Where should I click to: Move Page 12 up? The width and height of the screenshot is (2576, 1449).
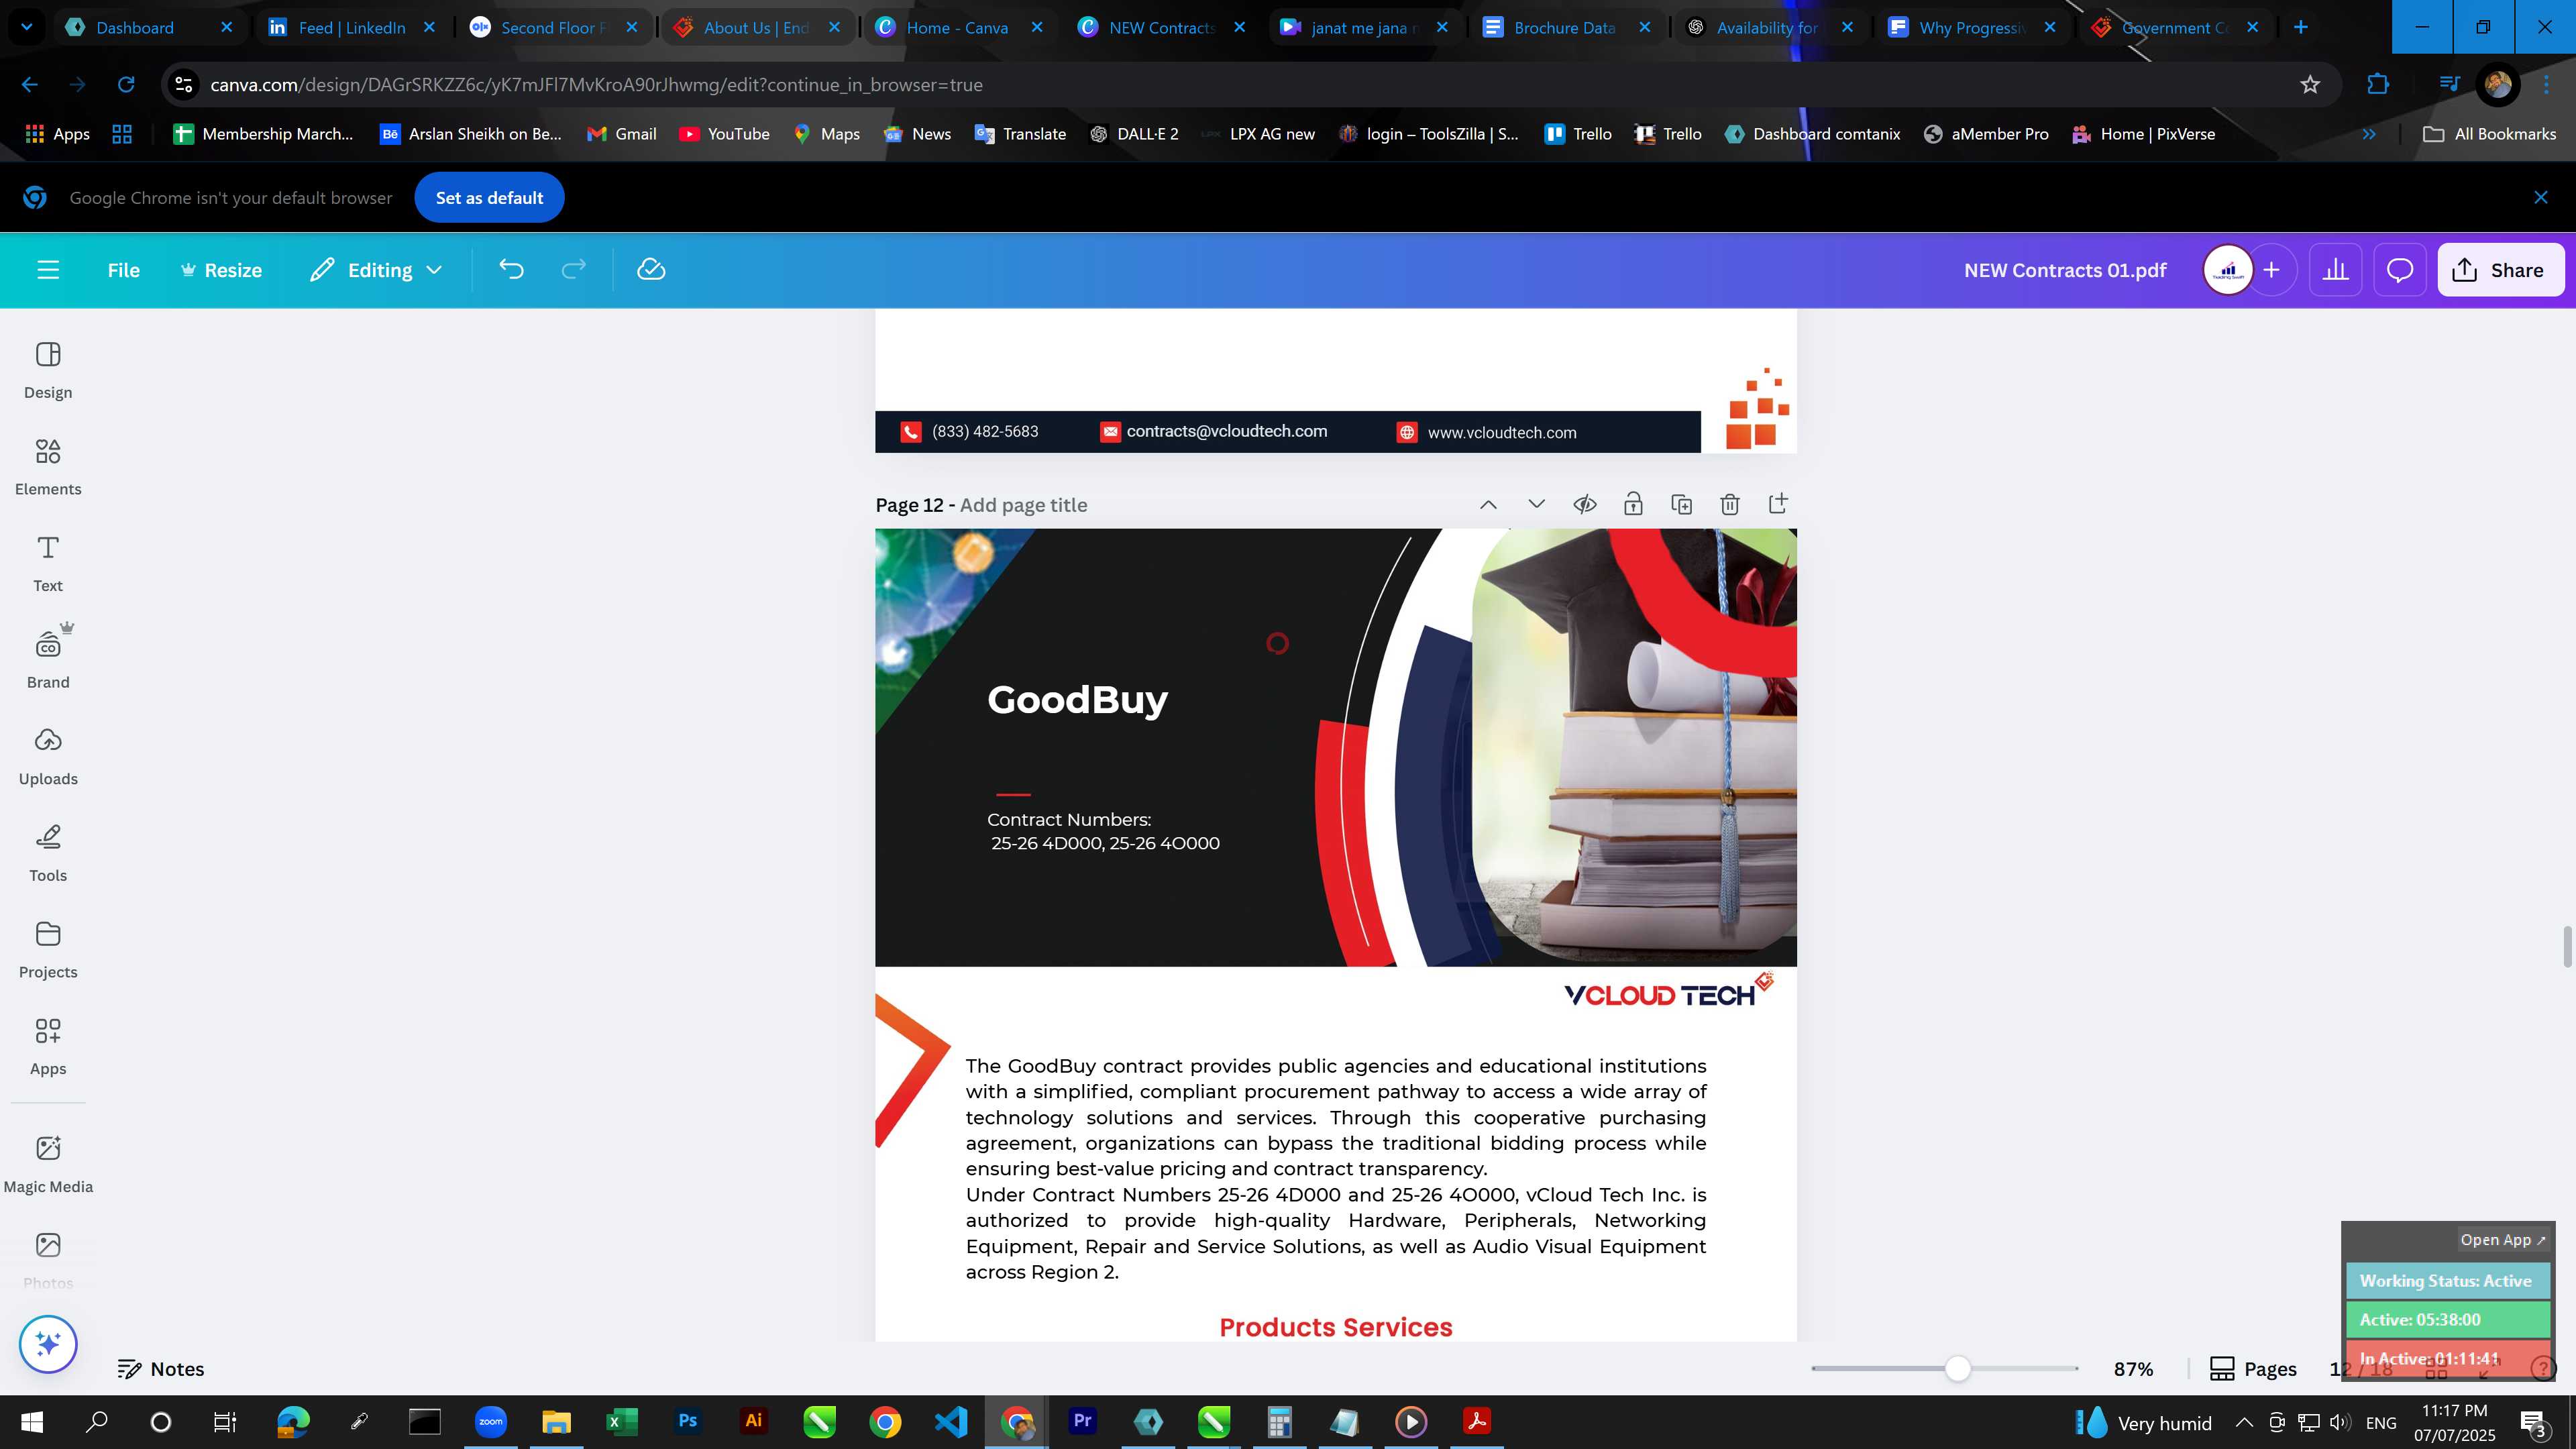click(x=1488, y=504)
